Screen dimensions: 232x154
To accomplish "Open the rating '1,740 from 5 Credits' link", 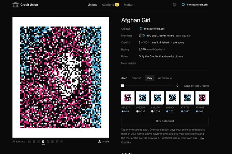I will (152, 50).
